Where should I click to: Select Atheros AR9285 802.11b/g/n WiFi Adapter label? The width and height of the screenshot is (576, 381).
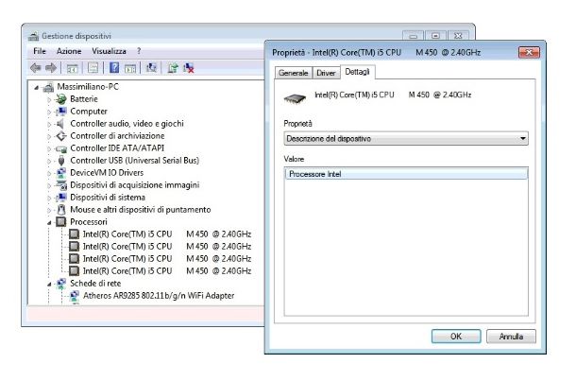159,295
